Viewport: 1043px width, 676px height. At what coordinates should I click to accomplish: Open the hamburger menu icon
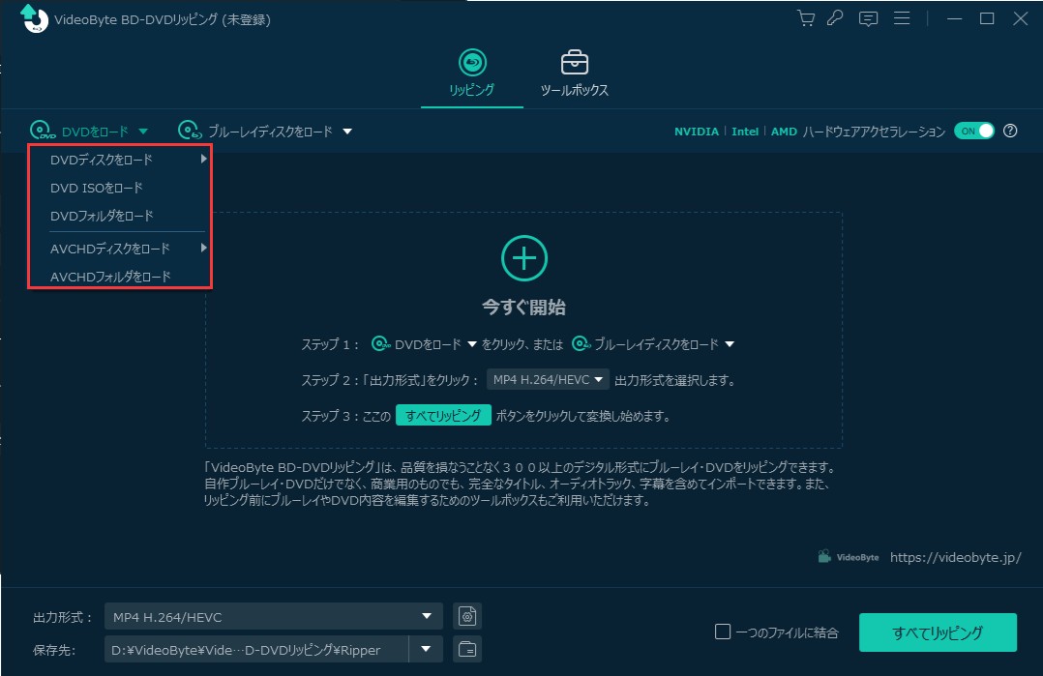(x=903, y=18)
